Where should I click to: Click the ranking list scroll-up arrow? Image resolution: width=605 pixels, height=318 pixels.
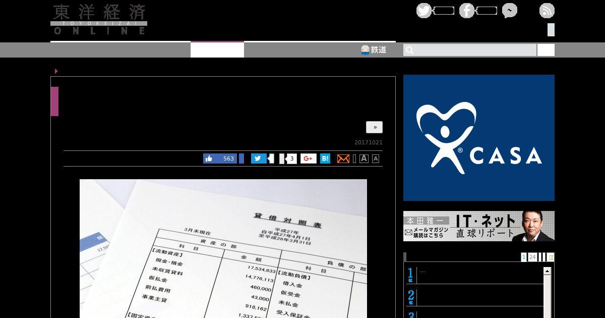point(547,272)
